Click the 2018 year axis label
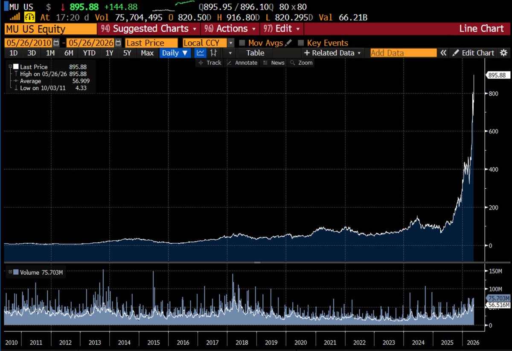The width and height of the screenshot is (512, 351). [241, 342]
